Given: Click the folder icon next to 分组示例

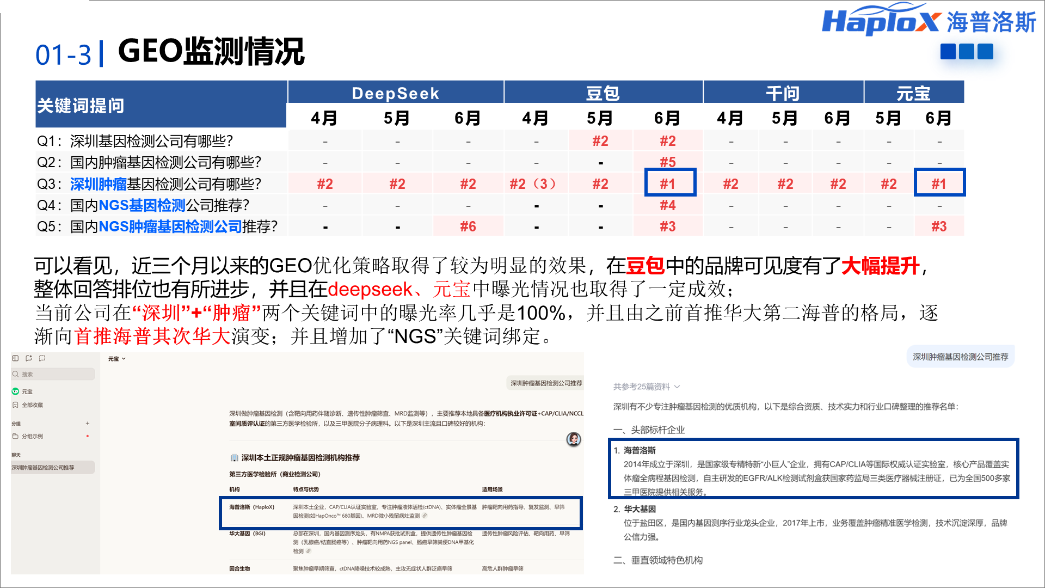Looking at the screenshot, I should (x=15, y=436).
